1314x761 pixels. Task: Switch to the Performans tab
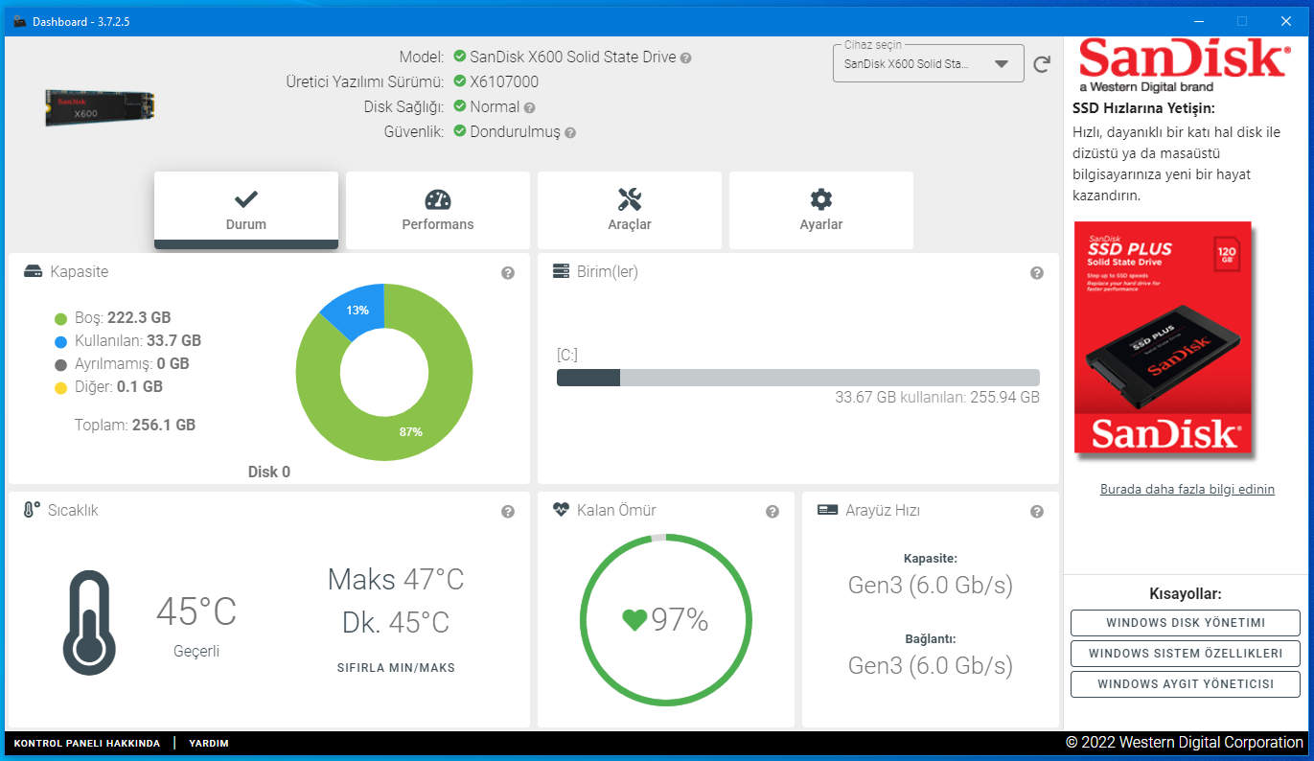[438, 211]
